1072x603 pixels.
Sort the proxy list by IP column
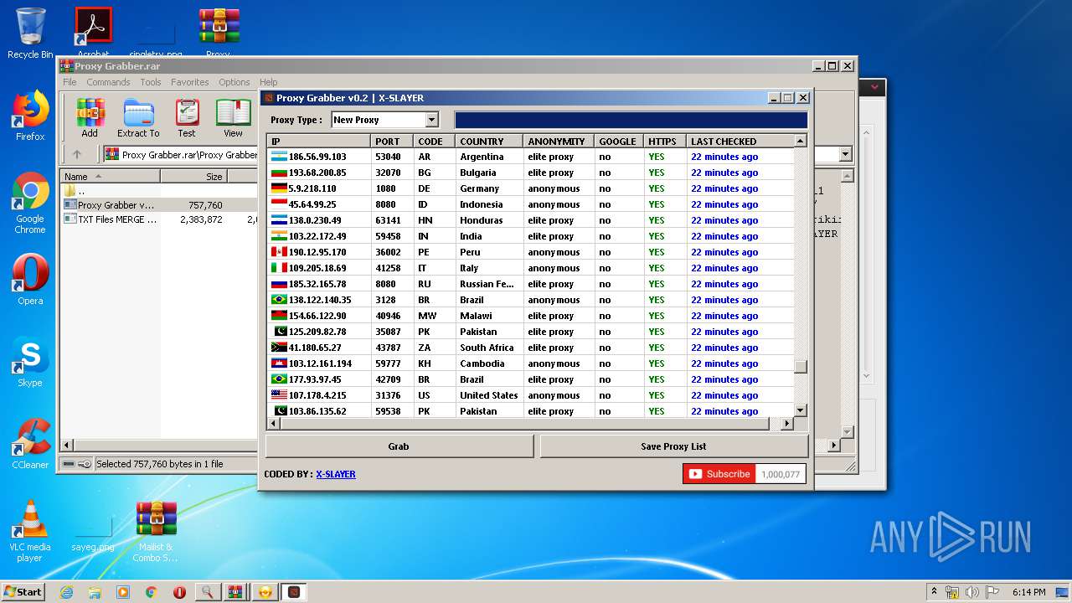coord(319,142)
